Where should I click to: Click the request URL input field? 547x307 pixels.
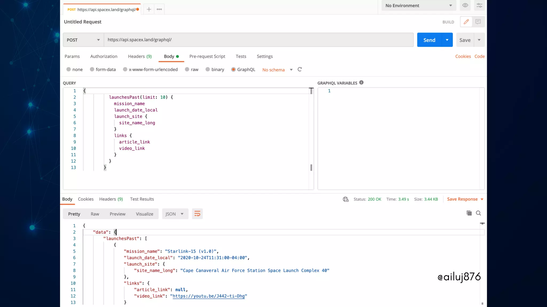(x=259, y=40)
